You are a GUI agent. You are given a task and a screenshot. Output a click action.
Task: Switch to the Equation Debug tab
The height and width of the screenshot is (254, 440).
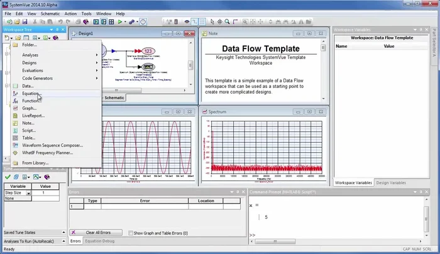[100, 241]
